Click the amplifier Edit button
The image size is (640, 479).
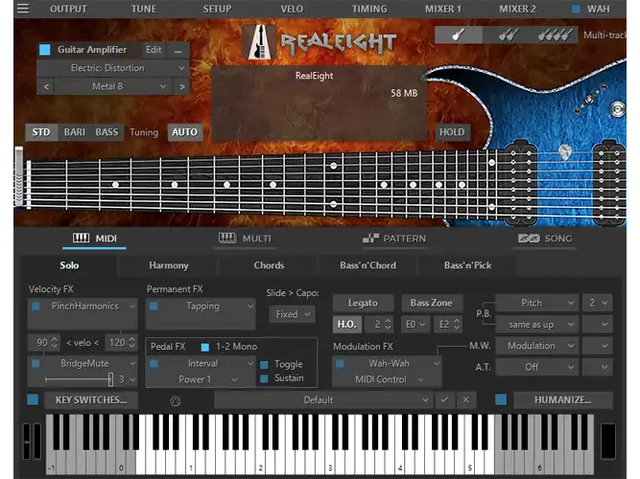tap(154, 50)
